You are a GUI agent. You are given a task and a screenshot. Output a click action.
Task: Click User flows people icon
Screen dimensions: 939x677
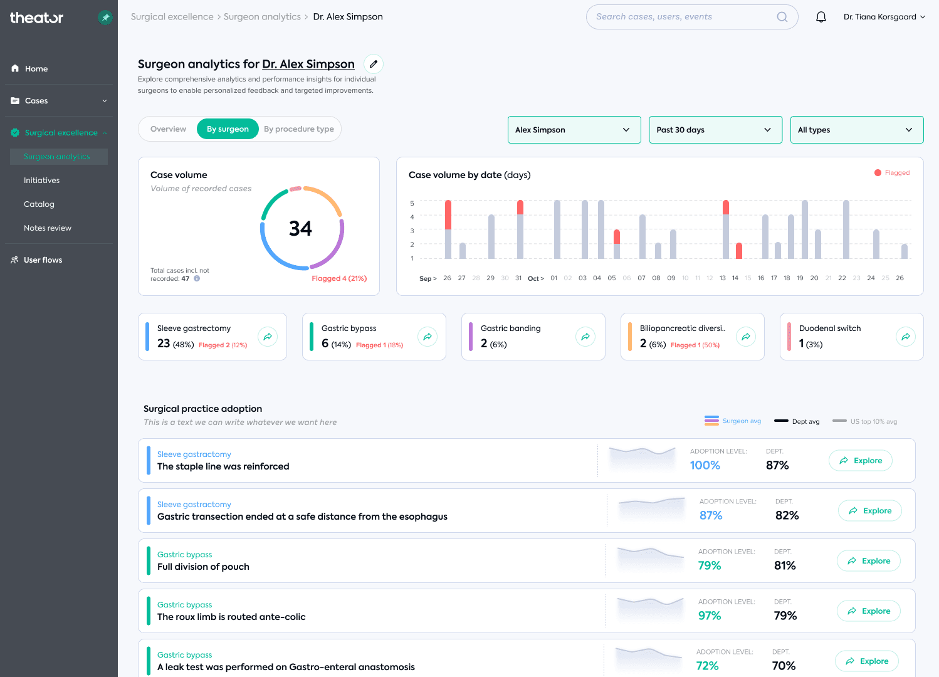[x=14, y=260]
